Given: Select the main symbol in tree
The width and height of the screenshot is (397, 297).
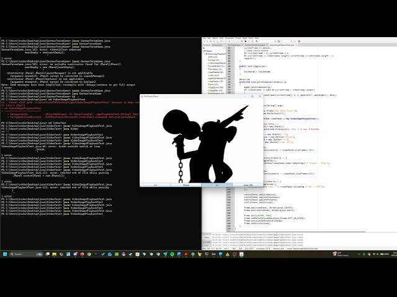Looking at the screenshot, I should tap(213, 75).
